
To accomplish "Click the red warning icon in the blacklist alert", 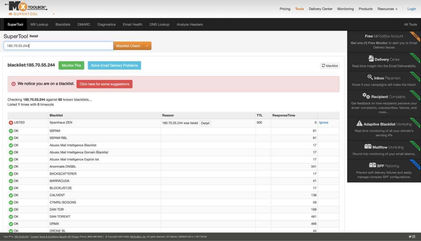I will click(13, 84).
